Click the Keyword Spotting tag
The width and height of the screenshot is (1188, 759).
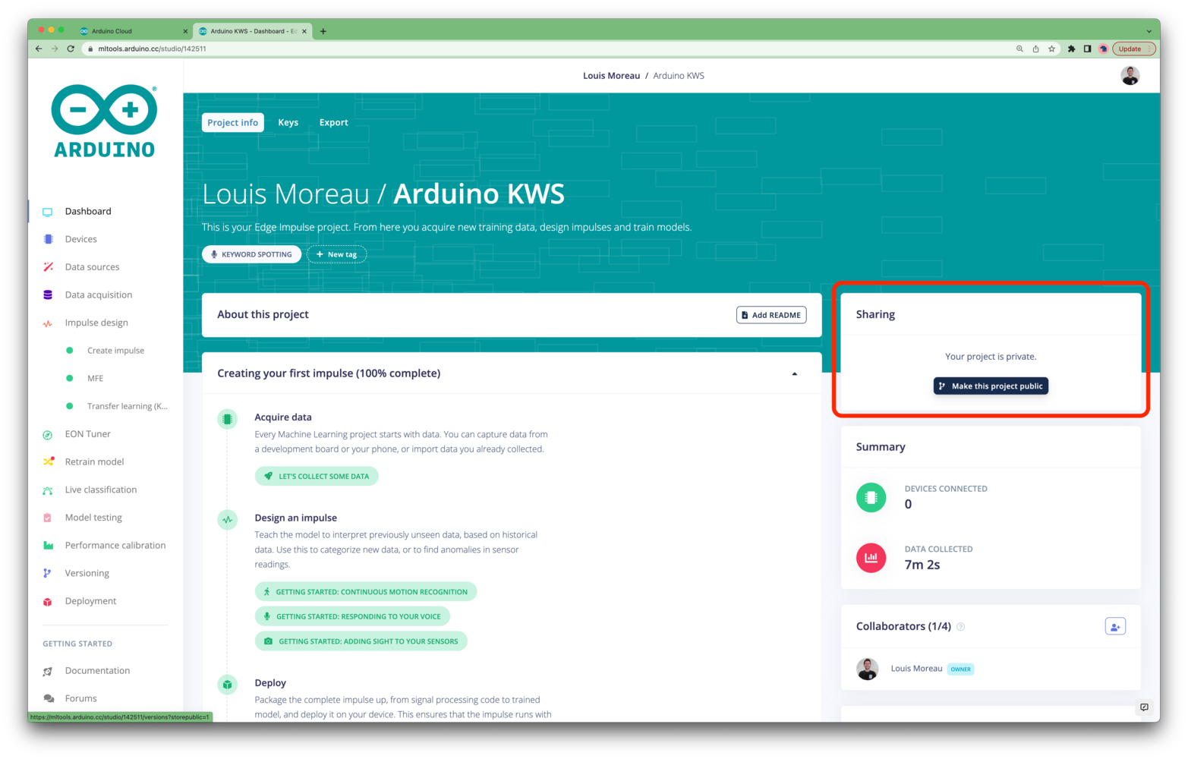click(251, 254)
